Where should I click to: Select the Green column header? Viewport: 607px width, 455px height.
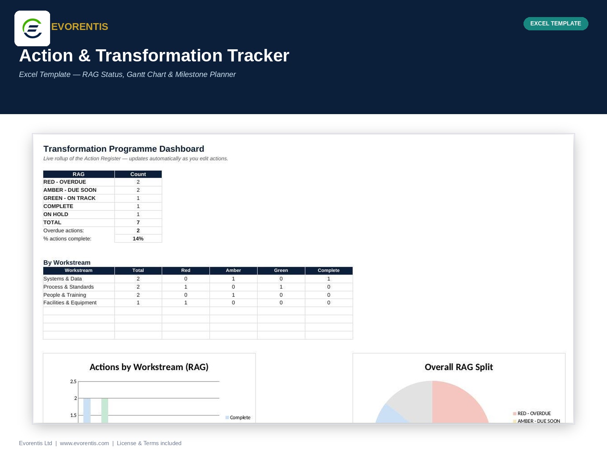click(x=281, y=270)
